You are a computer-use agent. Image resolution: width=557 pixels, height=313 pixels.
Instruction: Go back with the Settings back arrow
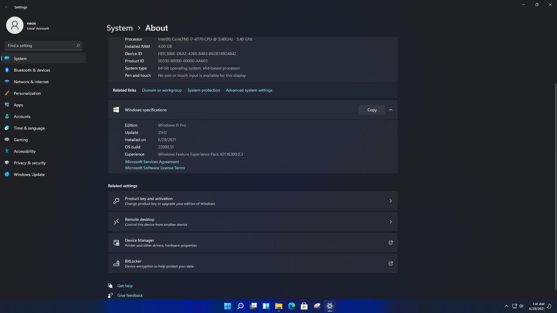click(7, 7)
